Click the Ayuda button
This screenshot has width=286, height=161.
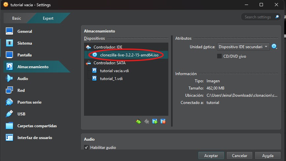[268, 155]
